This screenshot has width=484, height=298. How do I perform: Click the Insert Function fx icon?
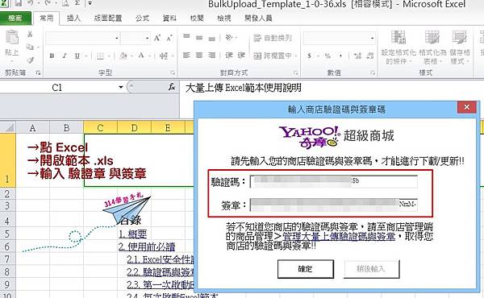pos(172,88)
